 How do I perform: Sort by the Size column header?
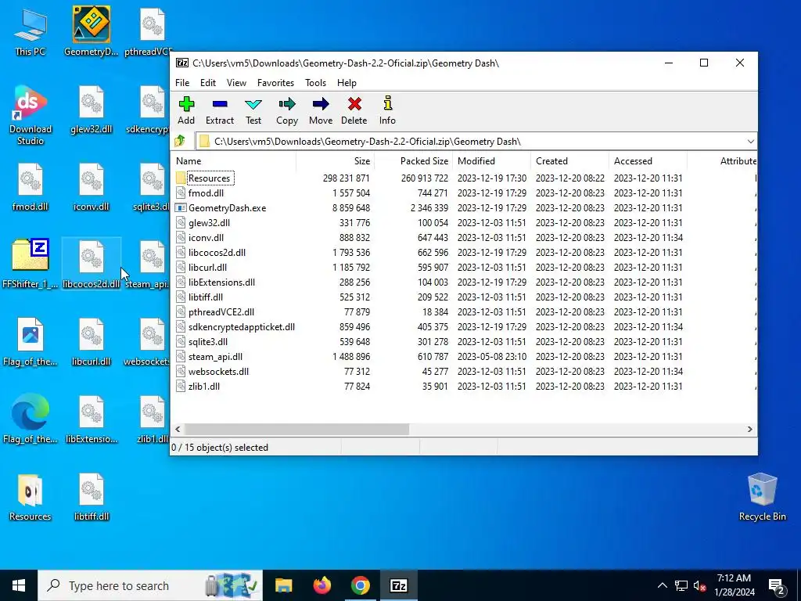335,161
